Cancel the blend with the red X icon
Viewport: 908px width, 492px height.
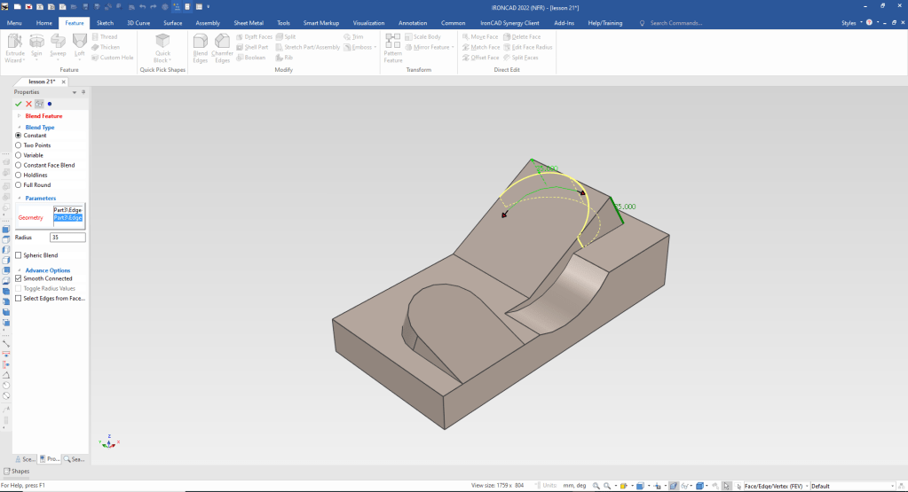tap(28, 104)
